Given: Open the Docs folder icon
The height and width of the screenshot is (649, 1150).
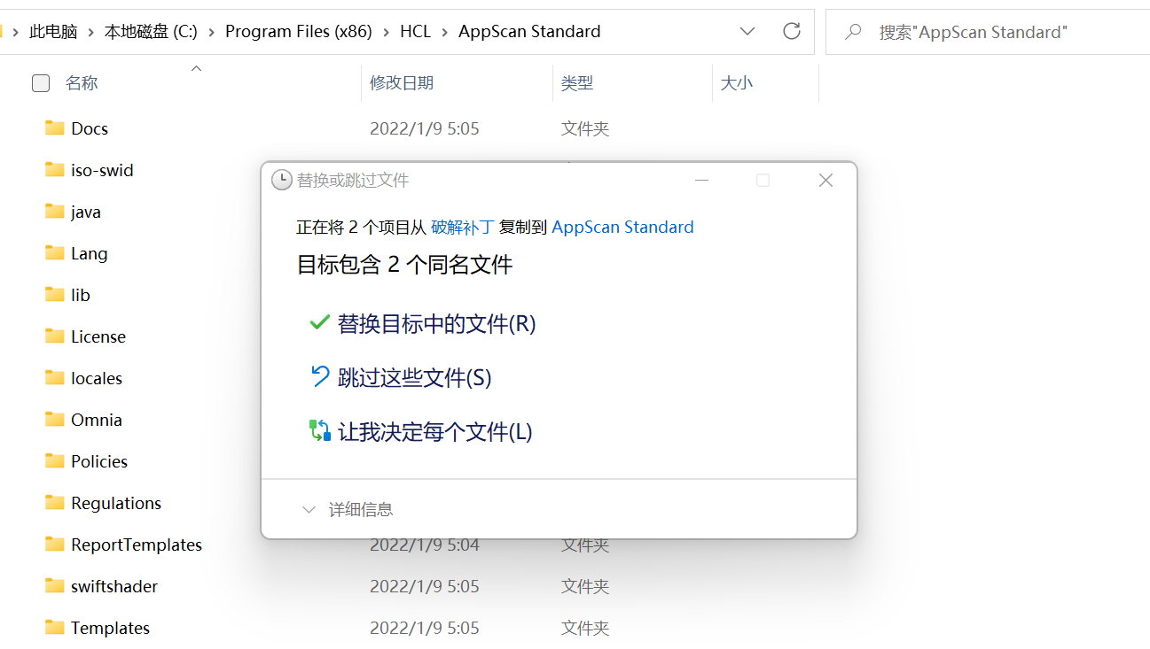Looking at the screenshot, I should pos(53,127).
